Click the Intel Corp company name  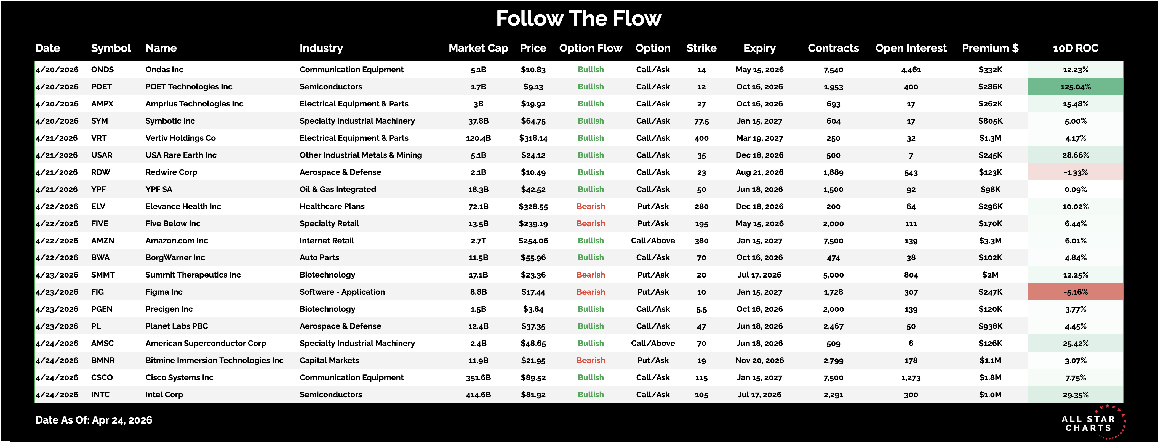click(x=164, y=394)
